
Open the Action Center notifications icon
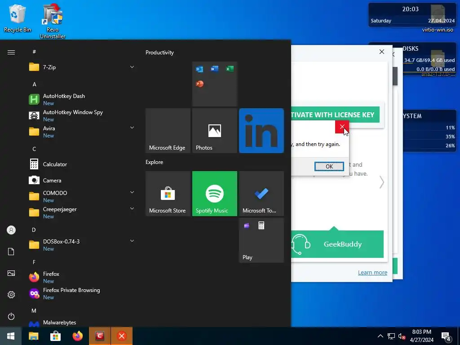tap(446, 336)
